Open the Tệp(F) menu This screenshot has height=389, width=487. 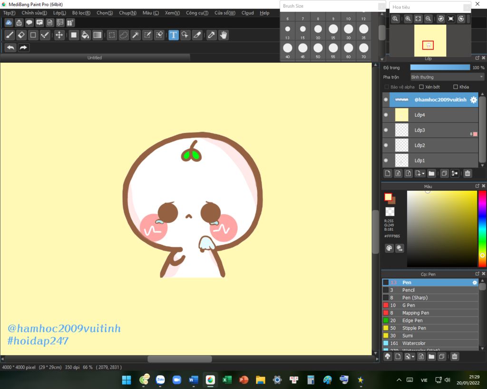click(9, 13)
